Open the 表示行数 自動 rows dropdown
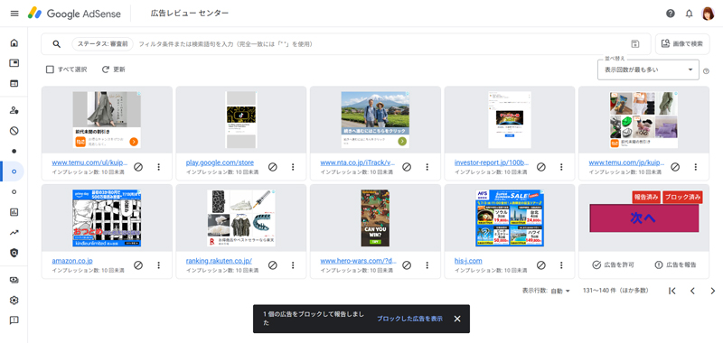The width and height of the screenshot is (723, 343). click(560, 291)
